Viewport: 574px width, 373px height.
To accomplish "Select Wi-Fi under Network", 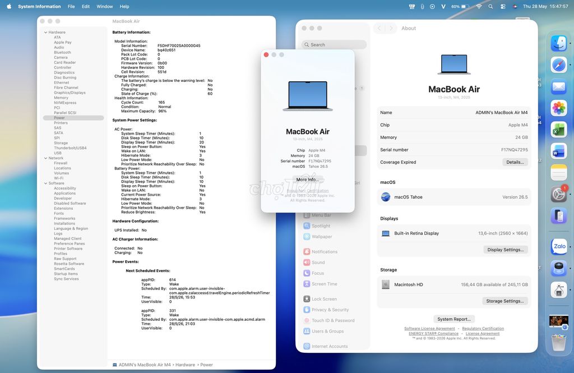I will 58,178.
